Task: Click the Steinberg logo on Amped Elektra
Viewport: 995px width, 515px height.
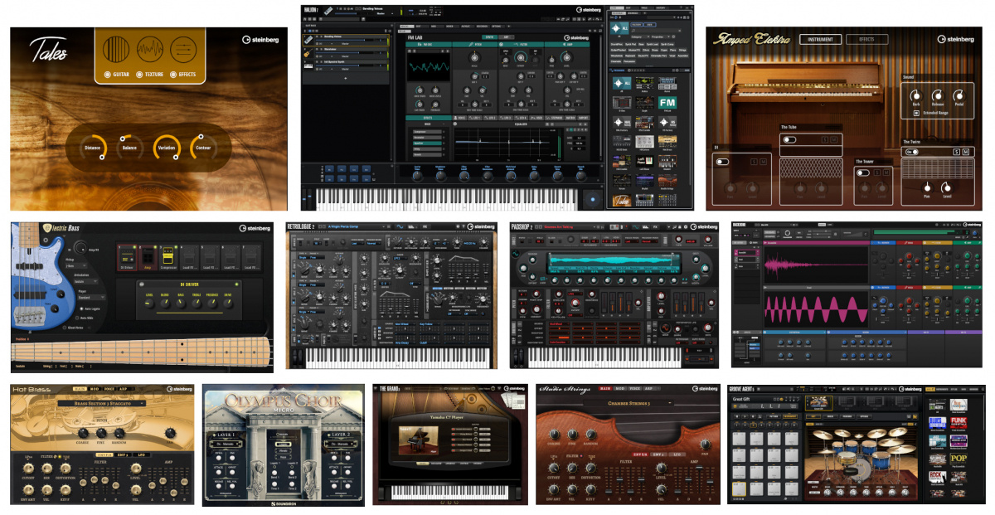Action: click(956, 39)
